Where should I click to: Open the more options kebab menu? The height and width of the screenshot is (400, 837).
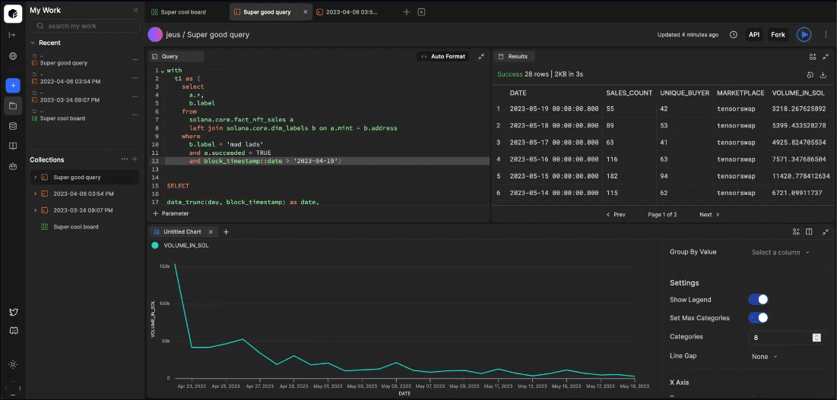tap(826, 34)
